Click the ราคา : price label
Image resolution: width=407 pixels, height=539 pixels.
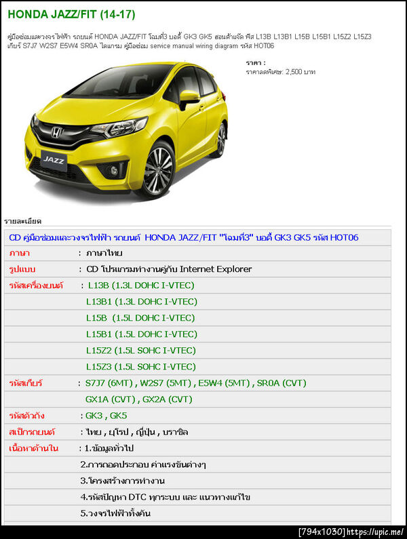click(256, 63)
